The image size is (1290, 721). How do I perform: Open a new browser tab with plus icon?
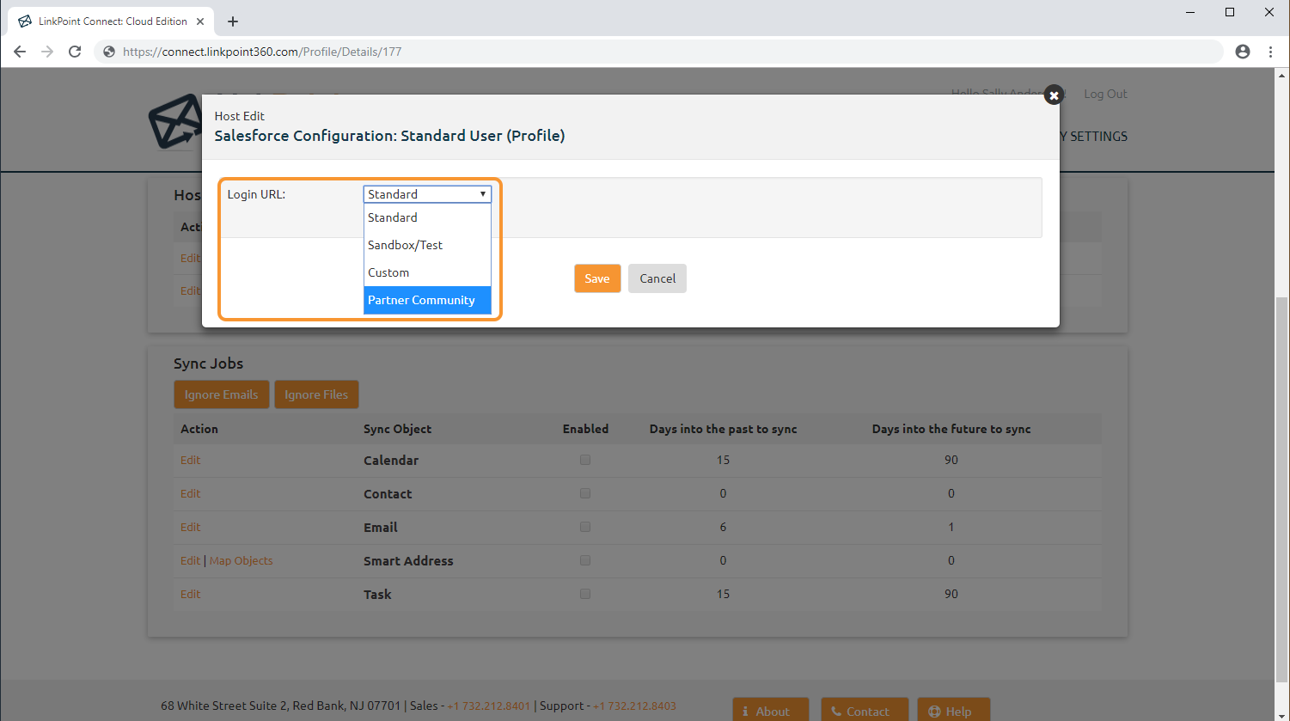click(233, 21)
